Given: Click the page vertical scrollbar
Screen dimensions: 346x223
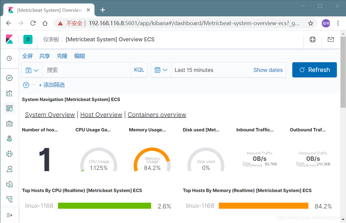Looking at the screenshot, I should 343,72.
